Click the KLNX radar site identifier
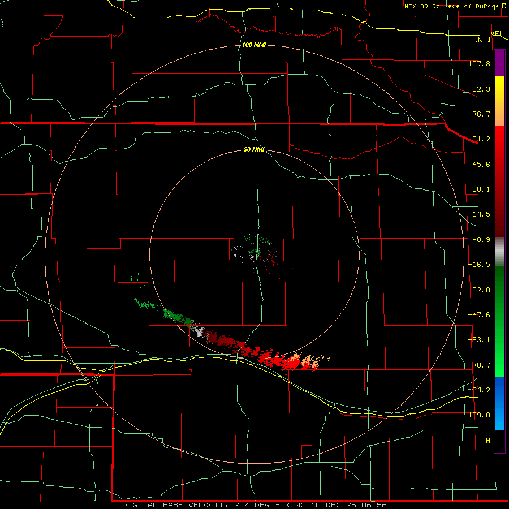The width and height of the screenshot is (509, 509). coord(295,505)
